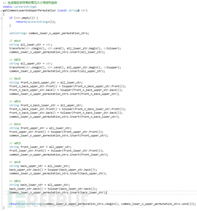Image resolution: width=197 pixels, height=211 pixels.
Task: Click the insert(all_lower_str) line
Action: (57, 52)
